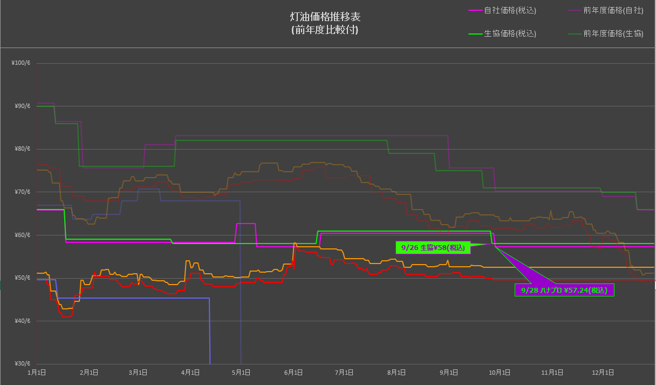Screen dimensions: 656x385
Task: Pick the 9月1日 date axis label
Action: point(449,373)
